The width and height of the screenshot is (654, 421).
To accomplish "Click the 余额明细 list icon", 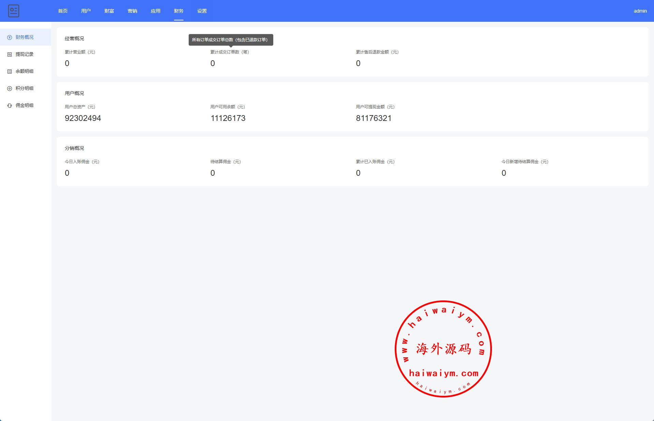I will pos(10,72).
